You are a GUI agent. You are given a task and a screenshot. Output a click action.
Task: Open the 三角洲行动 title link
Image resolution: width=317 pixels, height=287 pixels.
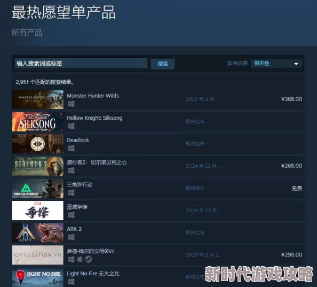pos(80,184)
